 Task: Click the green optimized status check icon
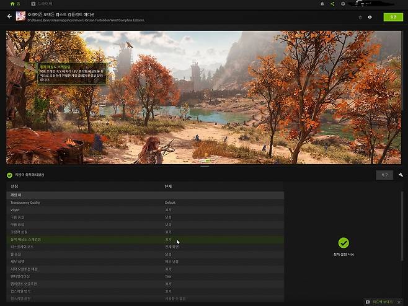coord(9,175)
